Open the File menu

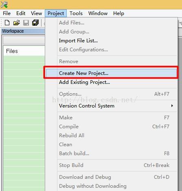click(7, 13)
